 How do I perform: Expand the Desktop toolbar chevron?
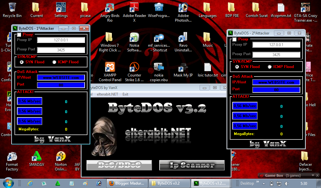(x=258, y=182)
